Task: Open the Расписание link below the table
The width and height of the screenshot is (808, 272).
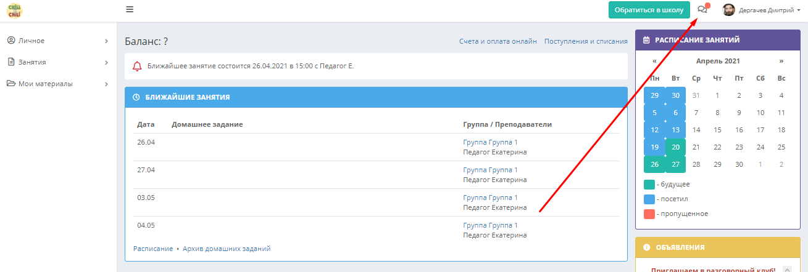Action: (x=153, y=249)
